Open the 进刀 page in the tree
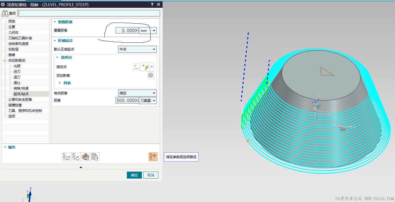Image resolution: width=395 pixels, height=202 pixels. click(17, 72)
